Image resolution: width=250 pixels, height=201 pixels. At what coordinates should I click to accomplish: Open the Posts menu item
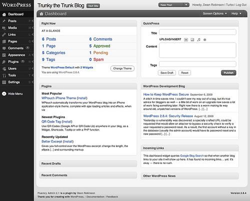(x=12, y=21)
